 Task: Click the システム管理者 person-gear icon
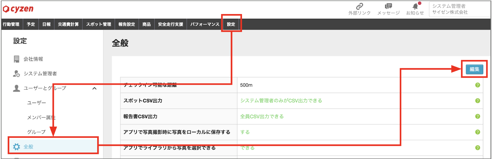tap(17, 73)
